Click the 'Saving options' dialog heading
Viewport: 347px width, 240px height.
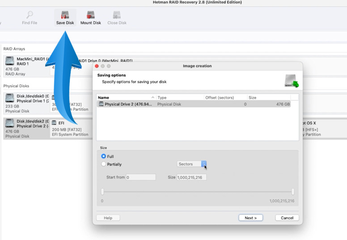(x=111, y=75)
